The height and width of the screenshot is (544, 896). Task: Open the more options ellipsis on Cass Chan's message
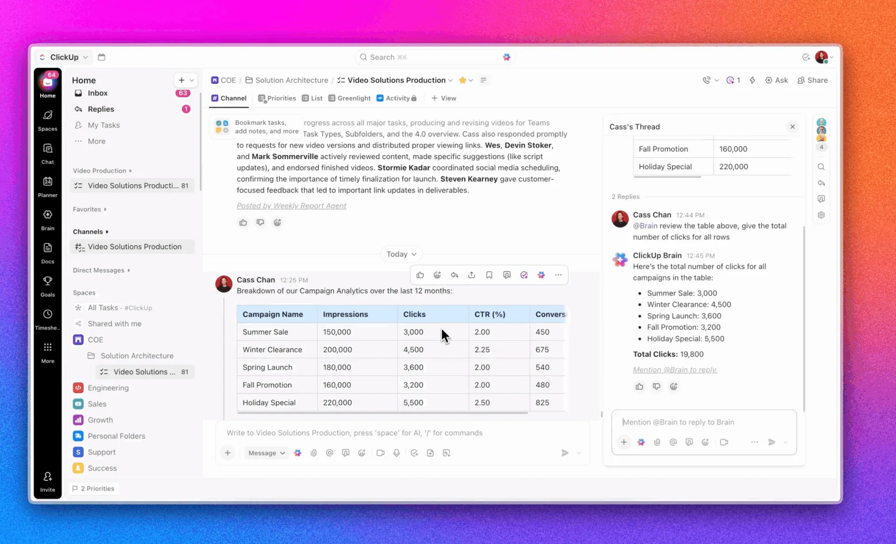coord(558,275)
